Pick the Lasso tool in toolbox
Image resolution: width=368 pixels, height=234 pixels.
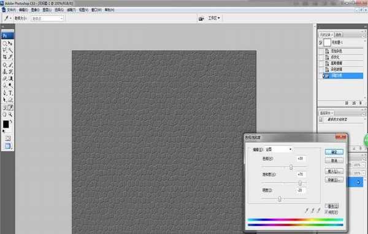click(5, 50)
